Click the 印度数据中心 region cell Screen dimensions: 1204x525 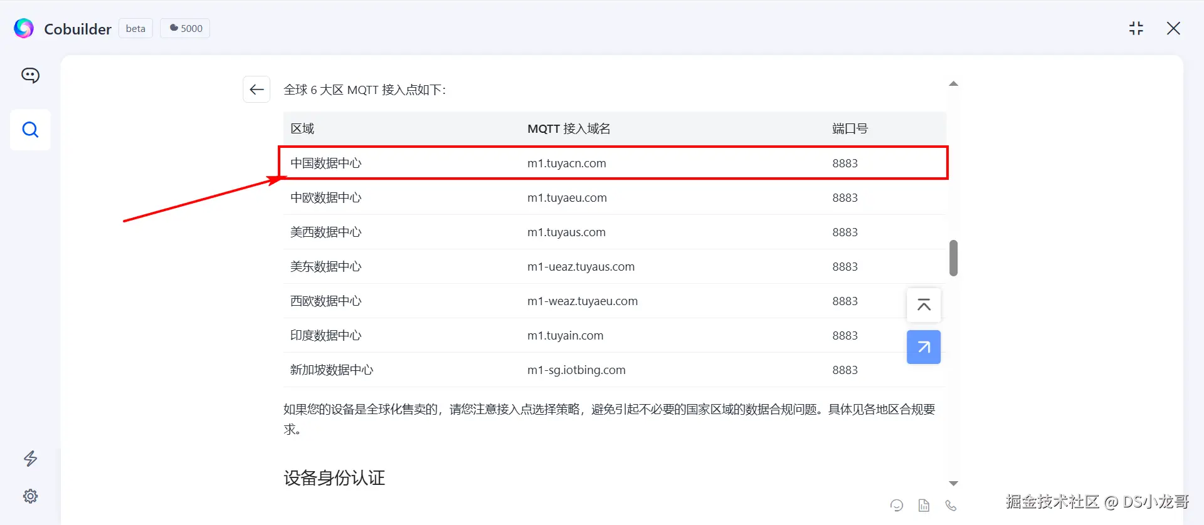pos(326,335)
